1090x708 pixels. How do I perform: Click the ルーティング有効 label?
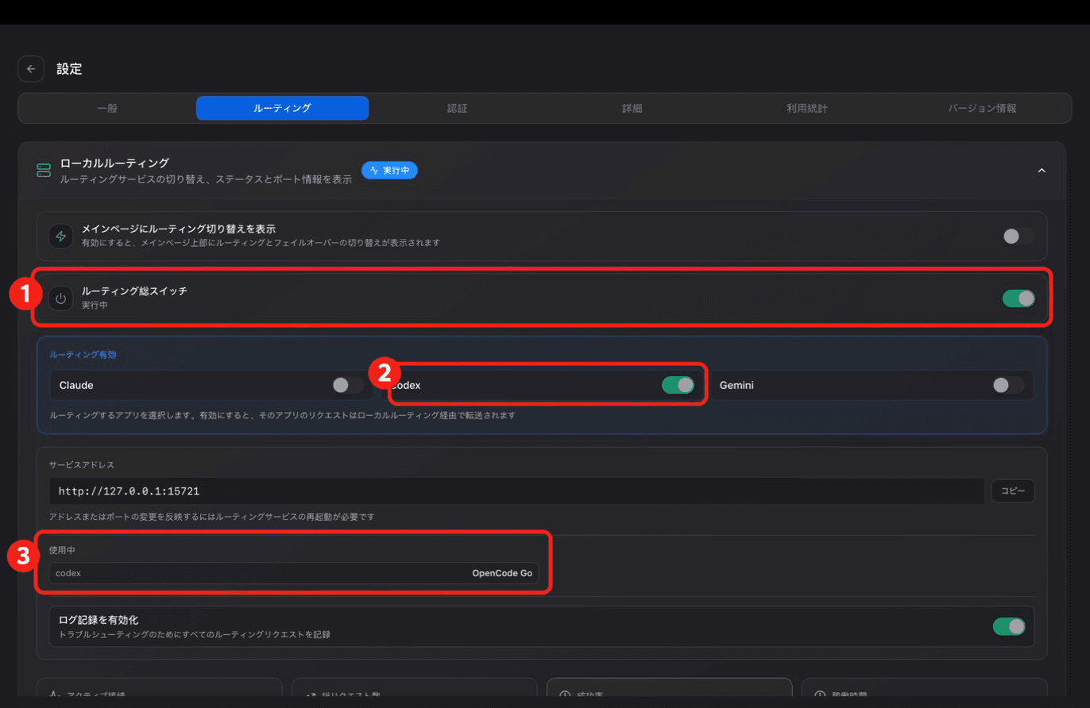click(83, 355)
